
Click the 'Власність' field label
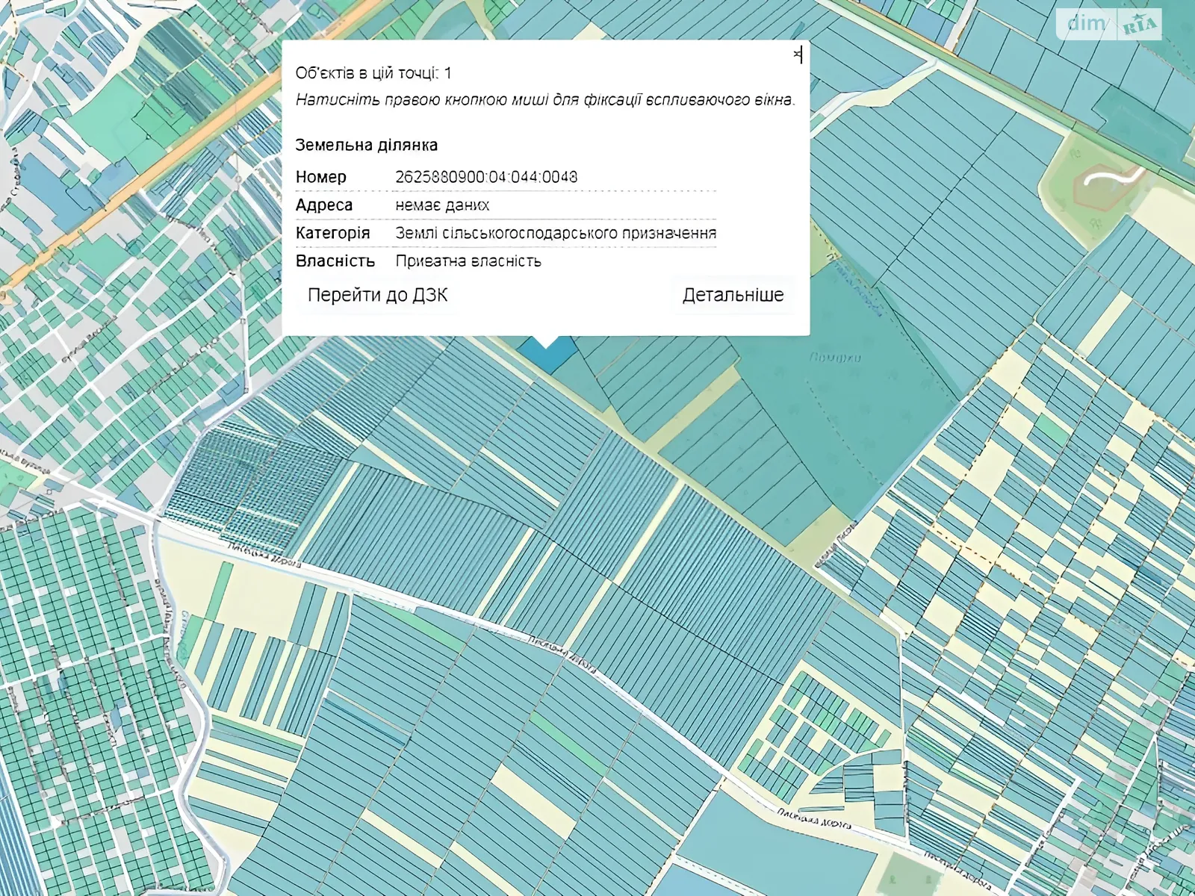point(335,261)
